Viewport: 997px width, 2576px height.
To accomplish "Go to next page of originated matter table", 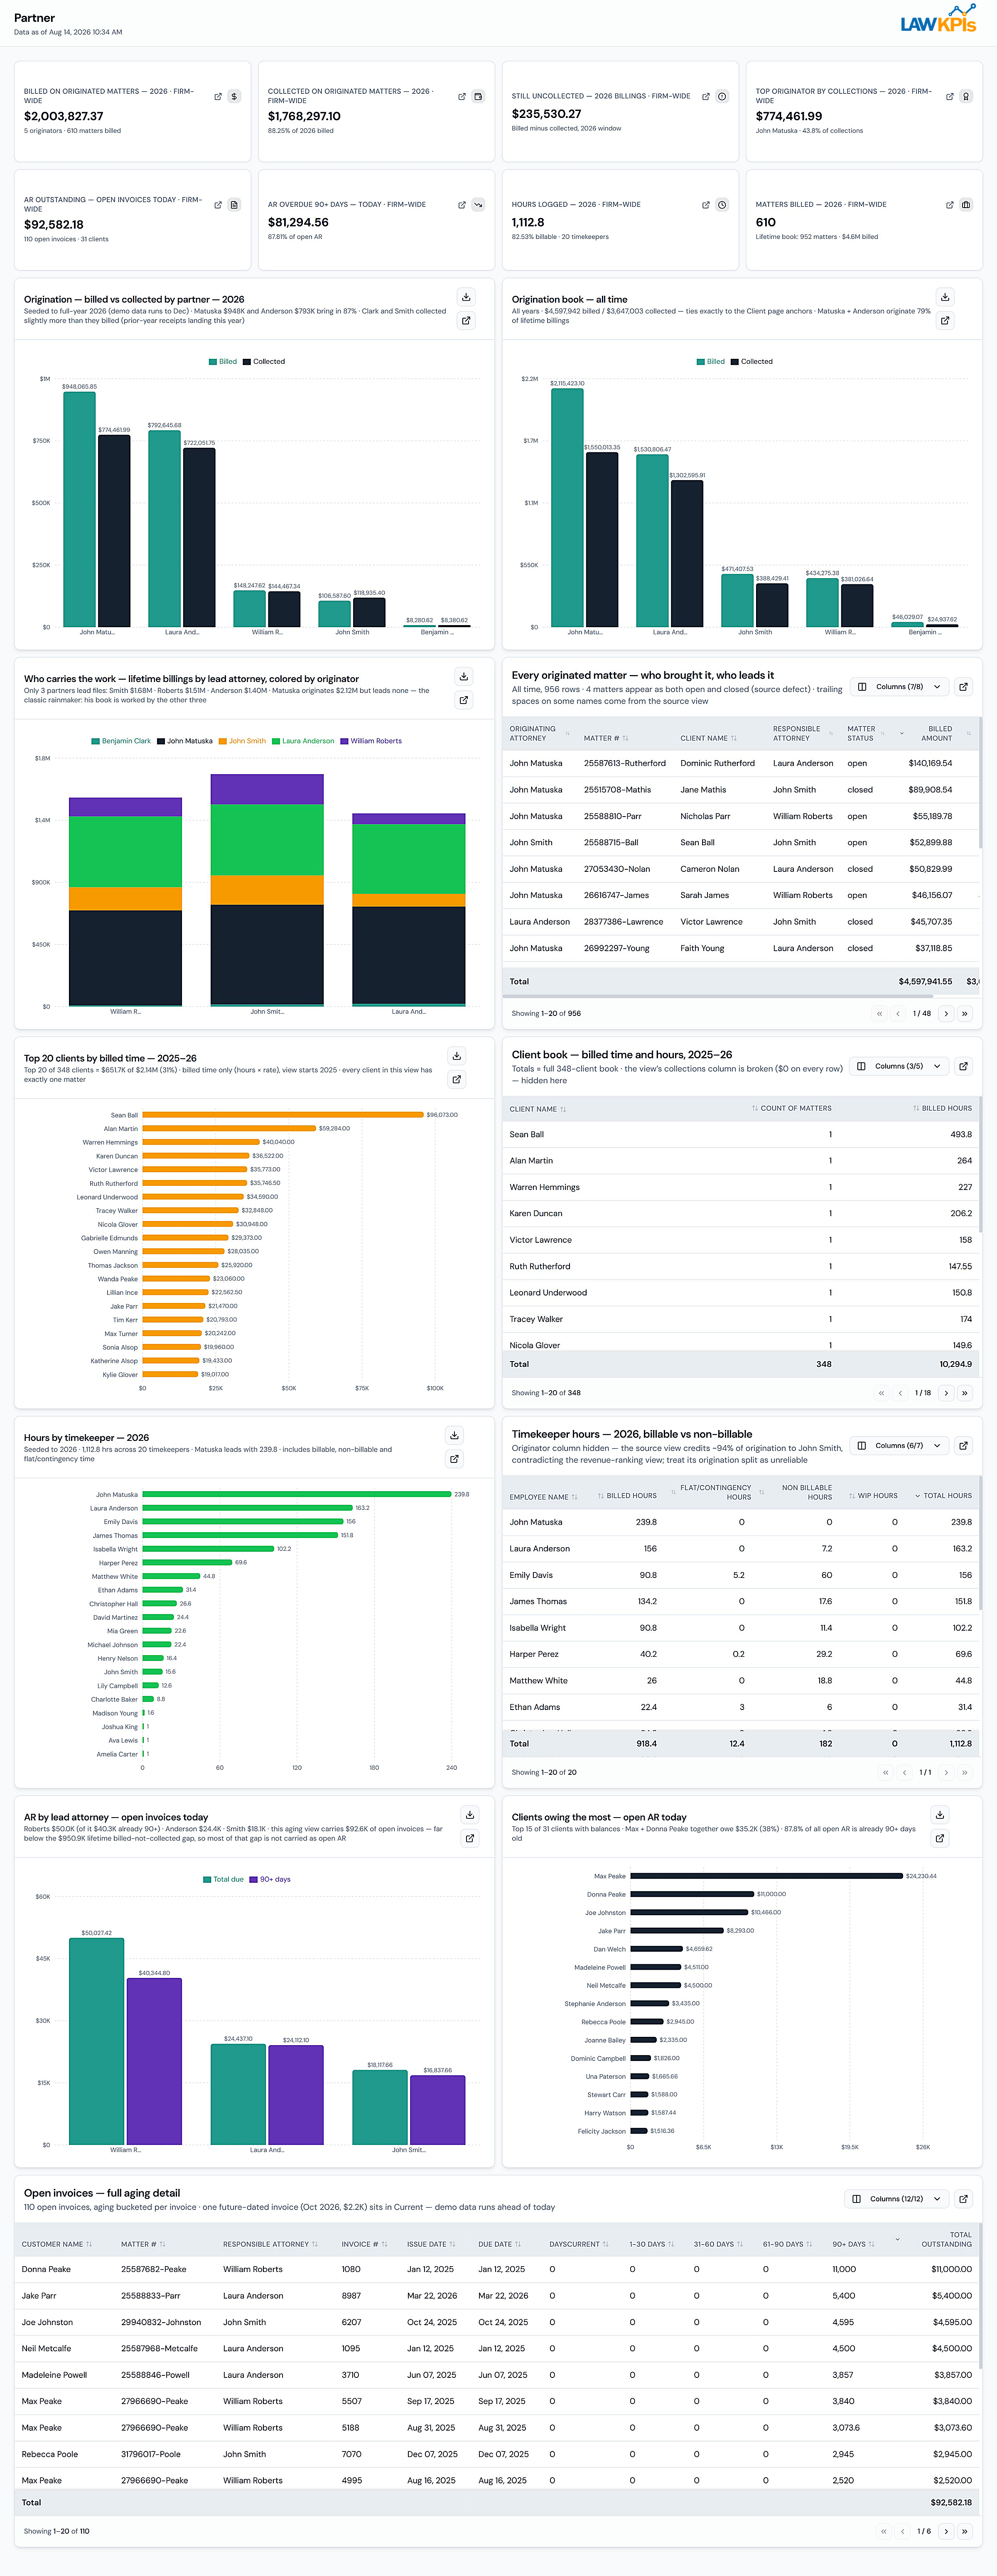I will 946,1013.
